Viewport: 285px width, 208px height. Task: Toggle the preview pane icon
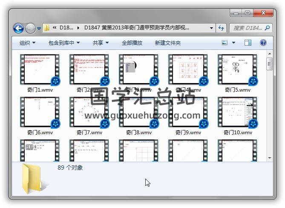click(x=248, y=43)
